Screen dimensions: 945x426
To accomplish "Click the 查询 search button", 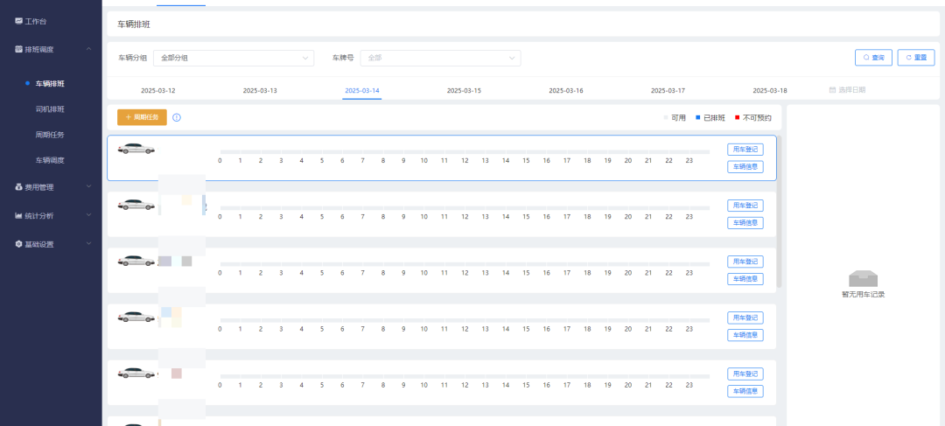I will point(873,58).
